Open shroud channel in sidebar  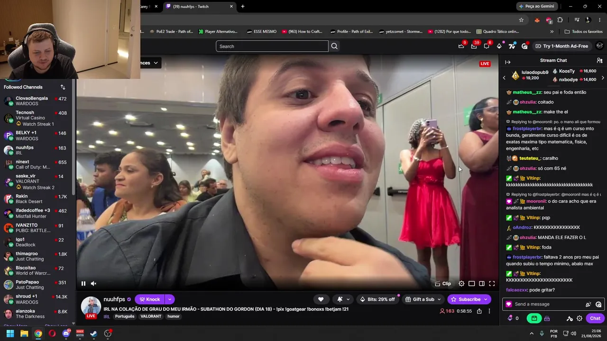coord(36,299)
